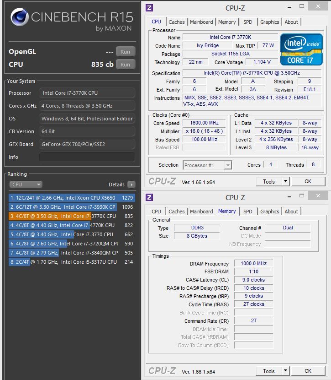The height and width of the screenshot is (380, 331).
Task: Select ranking row Intel Core i7-3930K
Action: (x=72, y=207)
